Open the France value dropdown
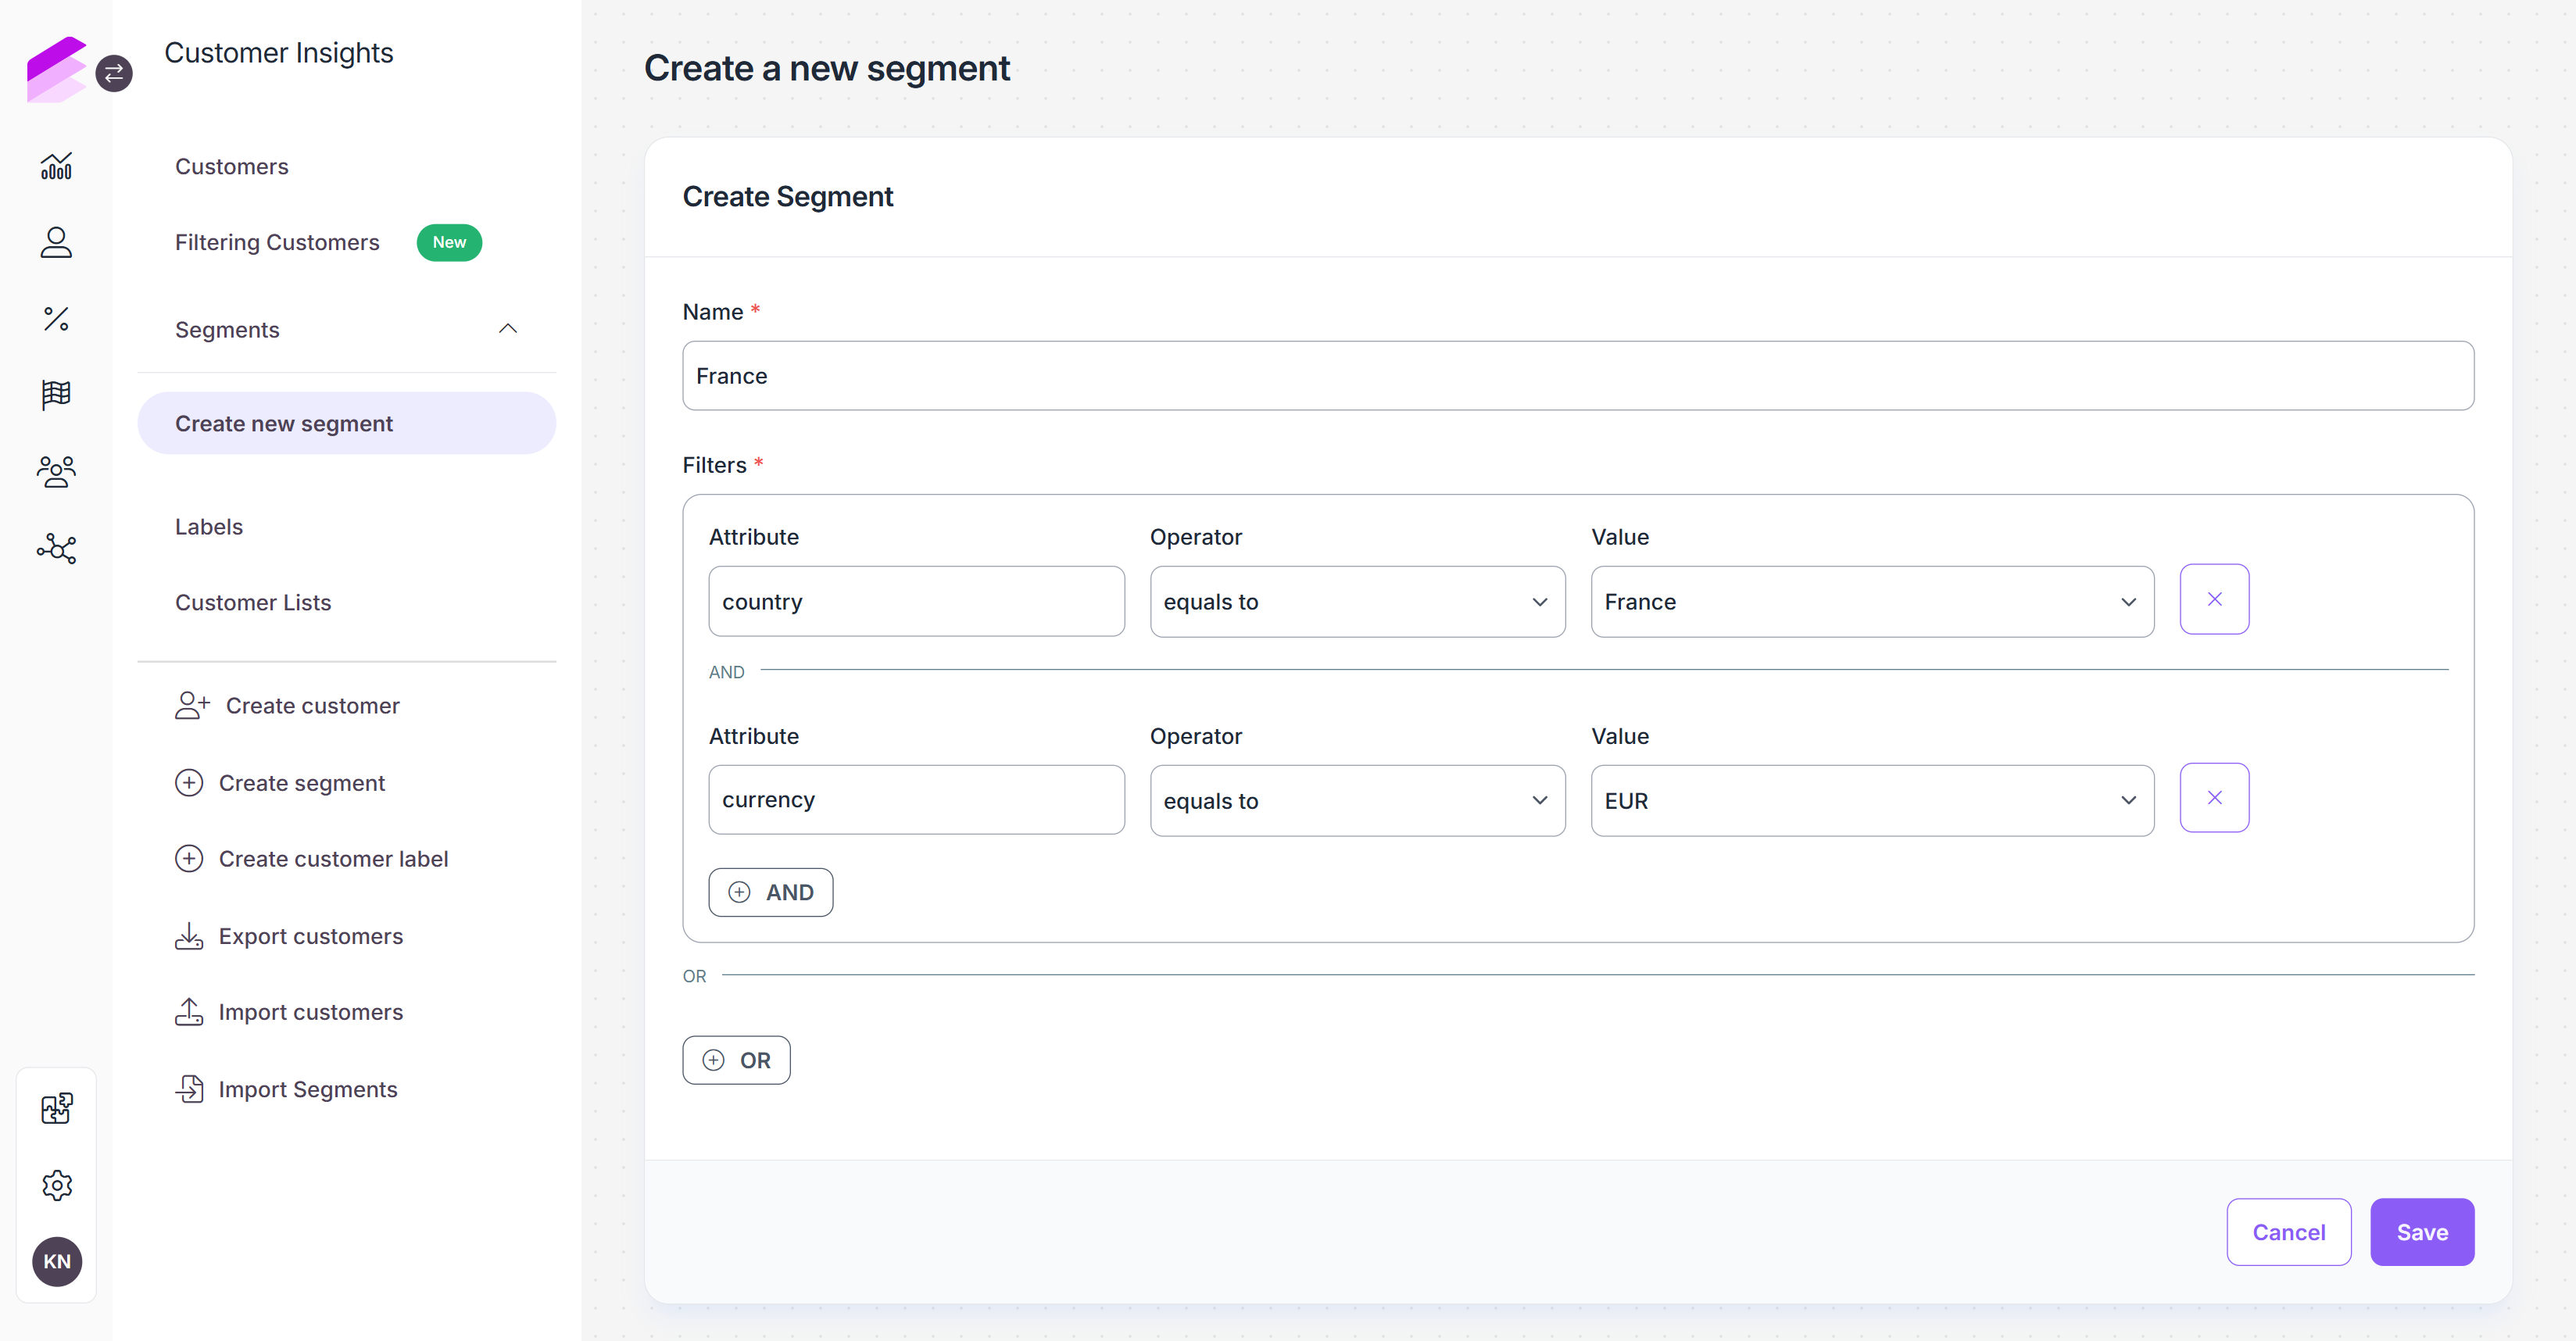Screen dimensions: 2576x1341 [x=1872, y=602]
